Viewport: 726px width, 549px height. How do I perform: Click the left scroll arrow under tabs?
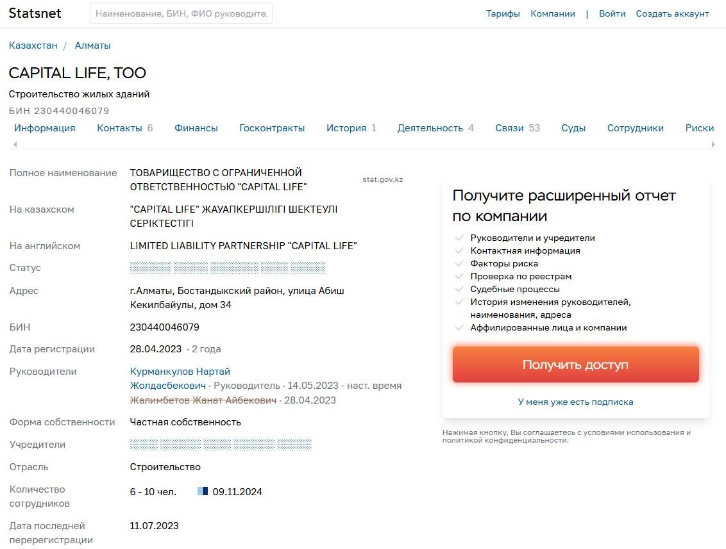pyautogui.click(x=15, y=144)
